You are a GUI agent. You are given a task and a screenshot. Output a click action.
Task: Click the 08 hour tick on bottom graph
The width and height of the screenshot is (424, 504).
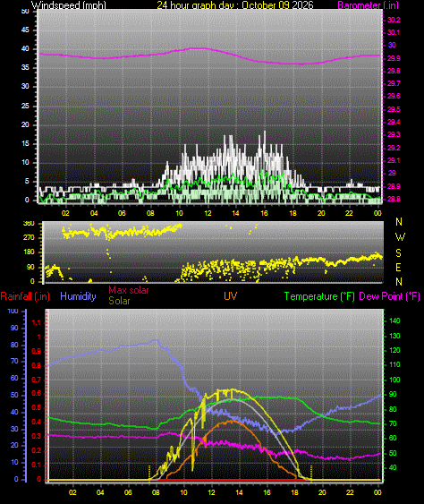(x=156, y=492)
